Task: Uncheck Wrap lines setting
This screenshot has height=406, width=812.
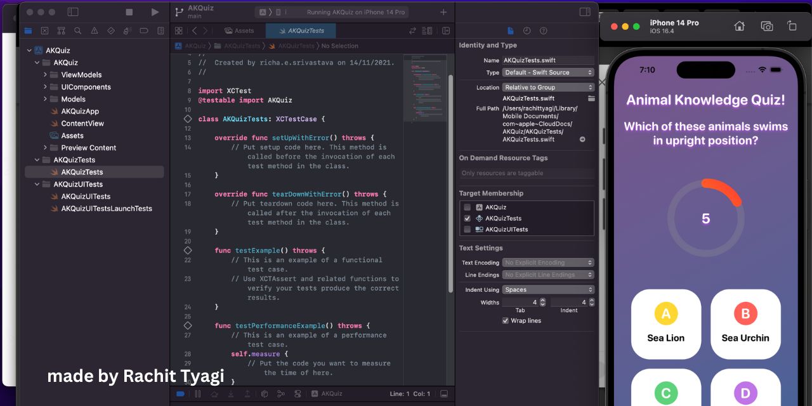Action: pos(505,320)
